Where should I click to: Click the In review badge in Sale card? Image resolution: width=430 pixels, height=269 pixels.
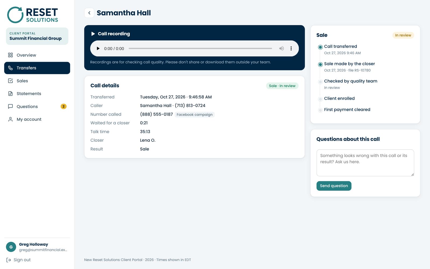[x=403, y=35]
